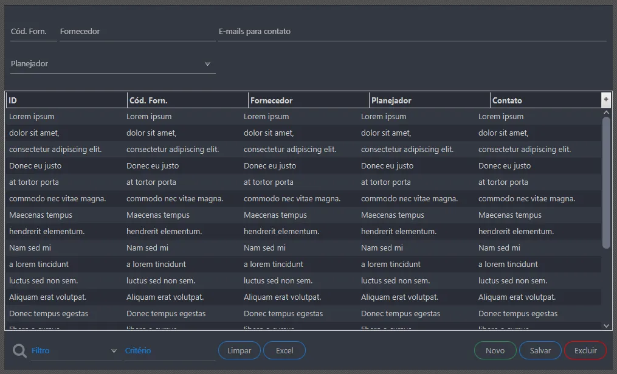Sort by the ID column header
617x374 pixels.
(x=66, y=100)
